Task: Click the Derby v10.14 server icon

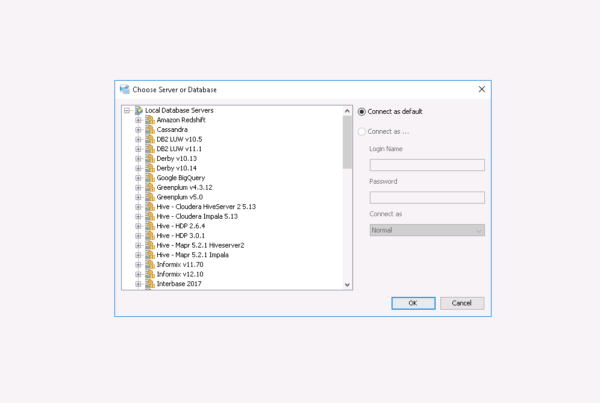Action: [x=150, y=168]
